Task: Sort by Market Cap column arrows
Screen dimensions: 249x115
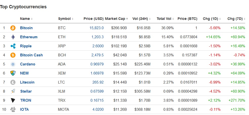Action: (x=127, y=19)
